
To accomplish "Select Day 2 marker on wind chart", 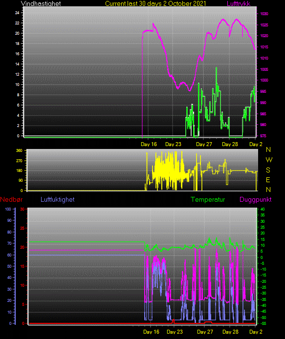I will (256, 144).
